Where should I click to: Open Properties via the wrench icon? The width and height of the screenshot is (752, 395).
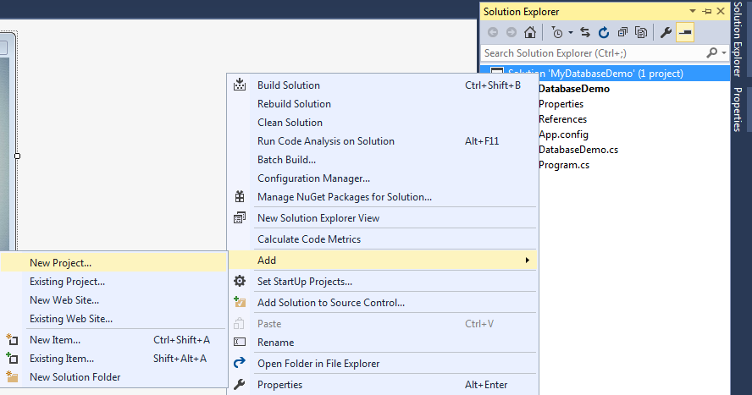click(x=666, y=33)
